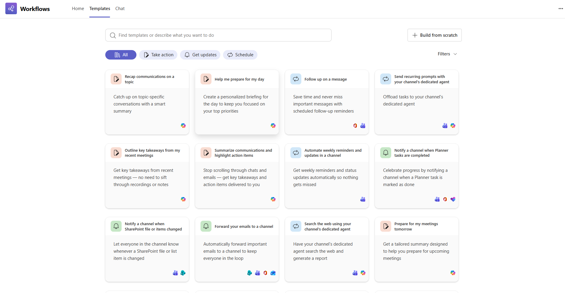Open Notify a channel when Planner tasks completed
Image resolution: width=565 pixels, height=293 pixels.
point(417,176)
